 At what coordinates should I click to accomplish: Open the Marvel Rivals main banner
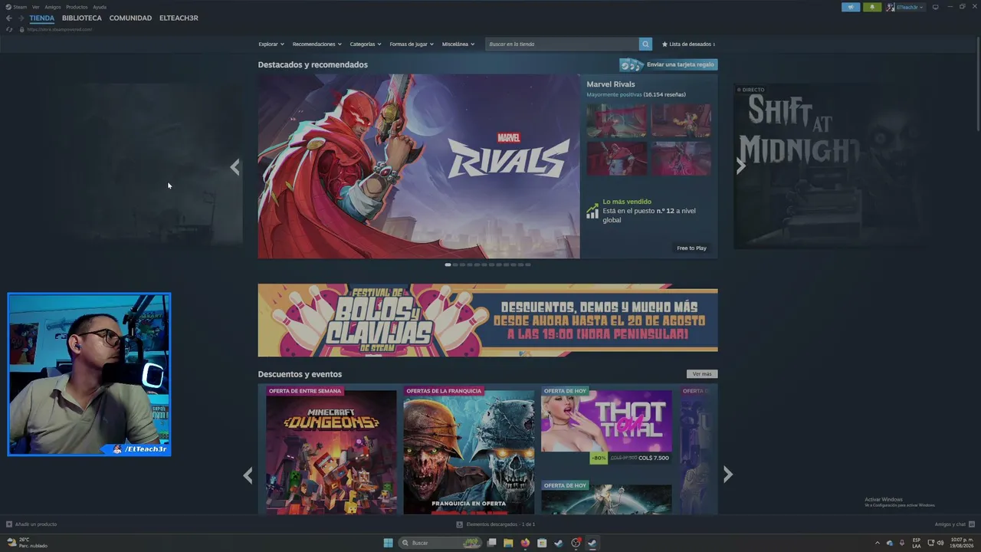coord(418,166)
